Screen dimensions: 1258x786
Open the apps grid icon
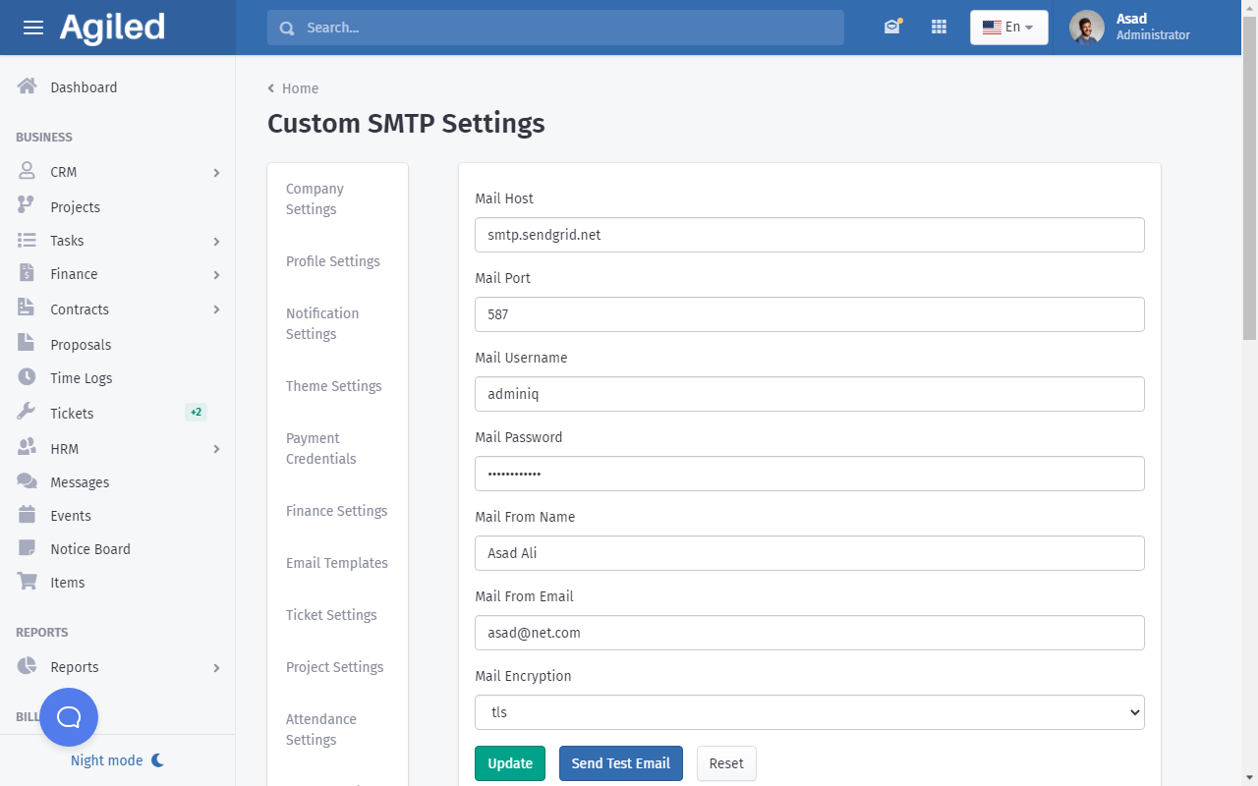click(x=939, y=28)
